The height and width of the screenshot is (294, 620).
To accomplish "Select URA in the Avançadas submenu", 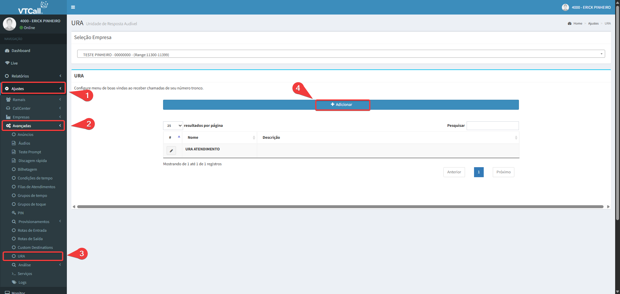I will pyautogui.click(x=21, y=256).
